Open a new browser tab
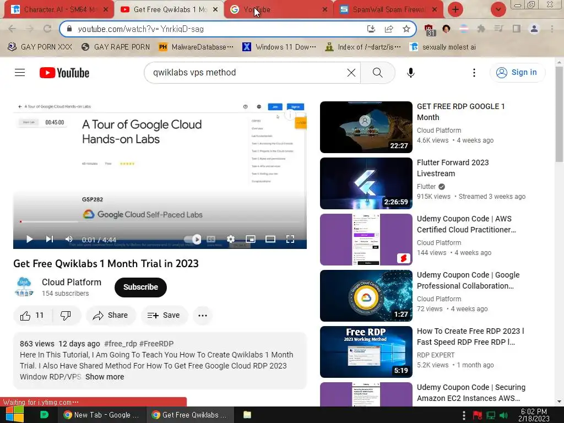This screenshot has width=564, height=423. click(x=455, y=9)
